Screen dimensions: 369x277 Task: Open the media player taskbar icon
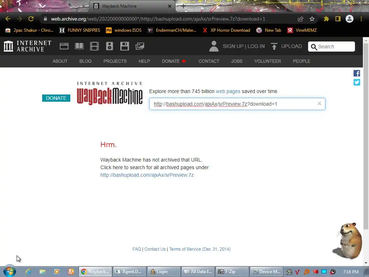(x=57, y=272)
